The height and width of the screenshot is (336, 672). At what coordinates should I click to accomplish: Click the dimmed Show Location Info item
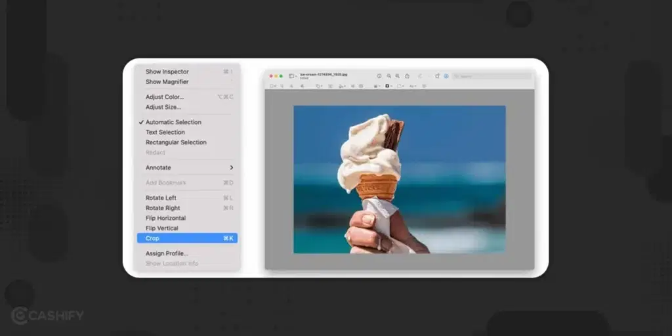[187, 264]
